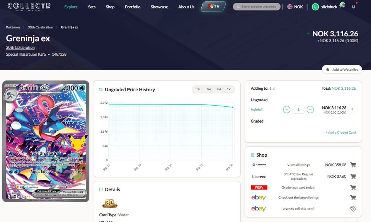This screenshot has height=222, width=371.
Task: Open the Explore menu item
Action: (71, 7)
